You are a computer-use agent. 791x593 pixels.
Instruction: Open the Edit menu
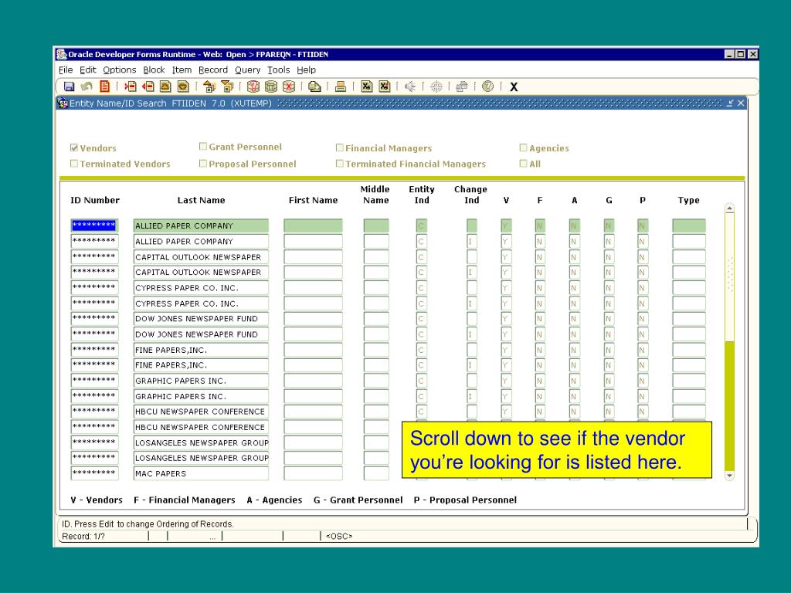click(88, 70)
